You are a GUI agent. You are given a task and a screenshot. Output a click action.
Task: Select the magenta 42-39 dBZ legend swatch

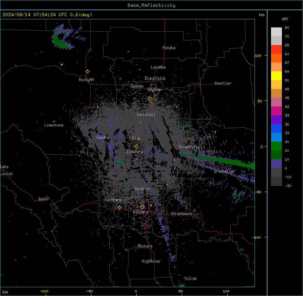click(276, 111)
